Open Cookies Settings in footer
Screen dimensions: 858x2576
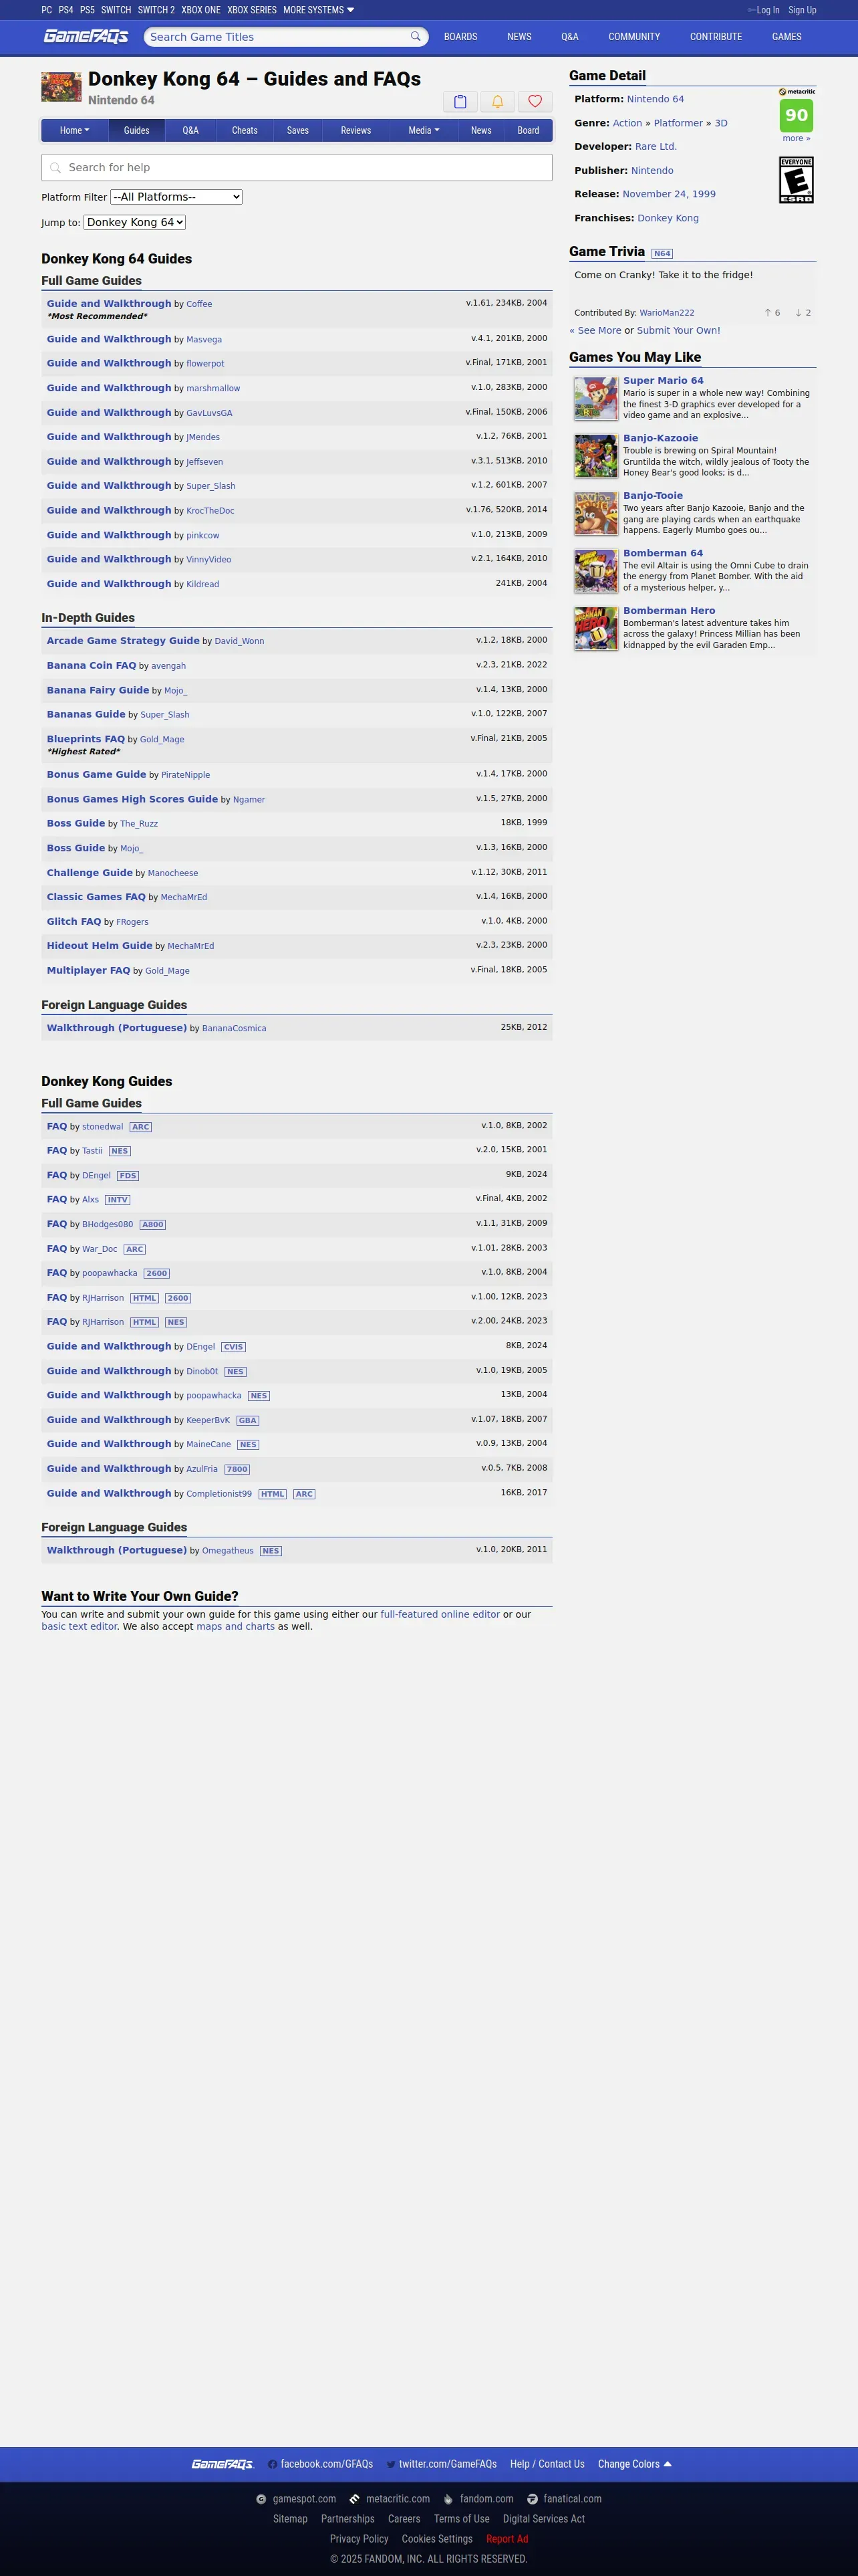pyautogui.click(x=436, y=2538)
